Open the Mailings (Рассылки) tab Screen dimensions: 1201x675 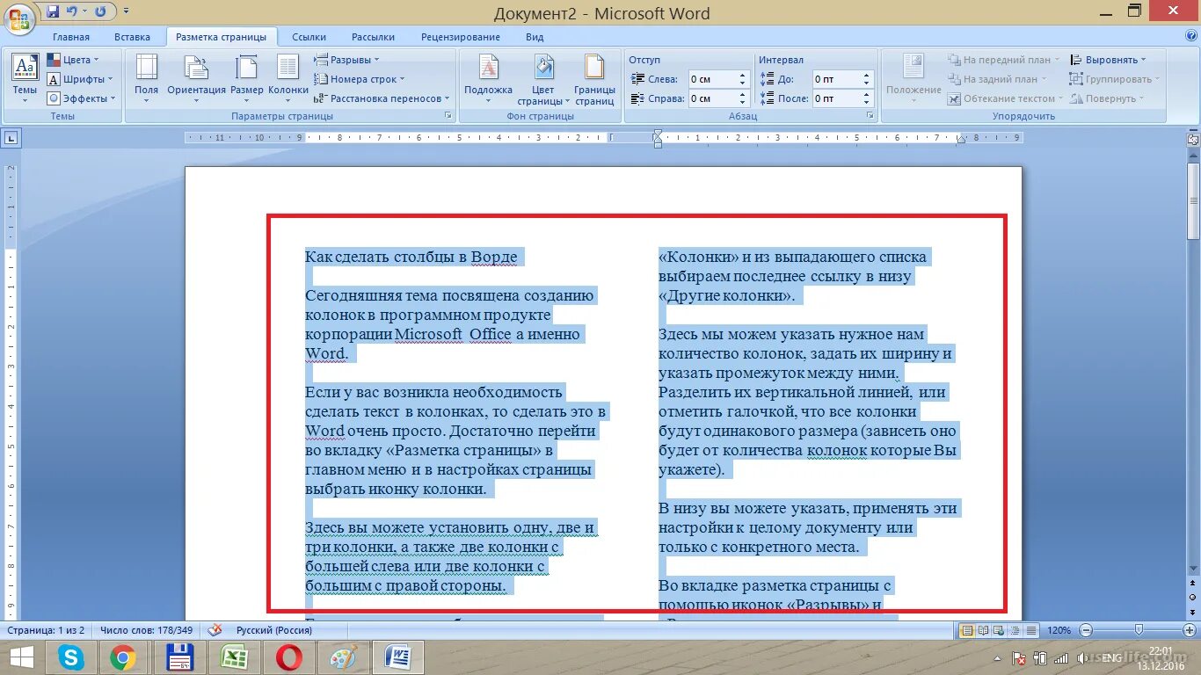373,37
